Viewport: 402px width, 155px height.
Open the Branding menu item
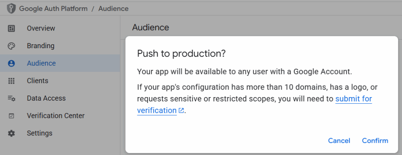tap(60, 46)
